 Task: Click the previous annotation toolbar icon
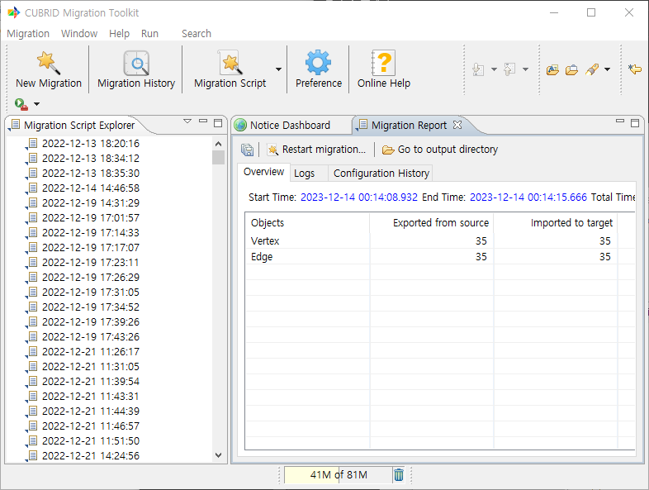tap(509, 69)
